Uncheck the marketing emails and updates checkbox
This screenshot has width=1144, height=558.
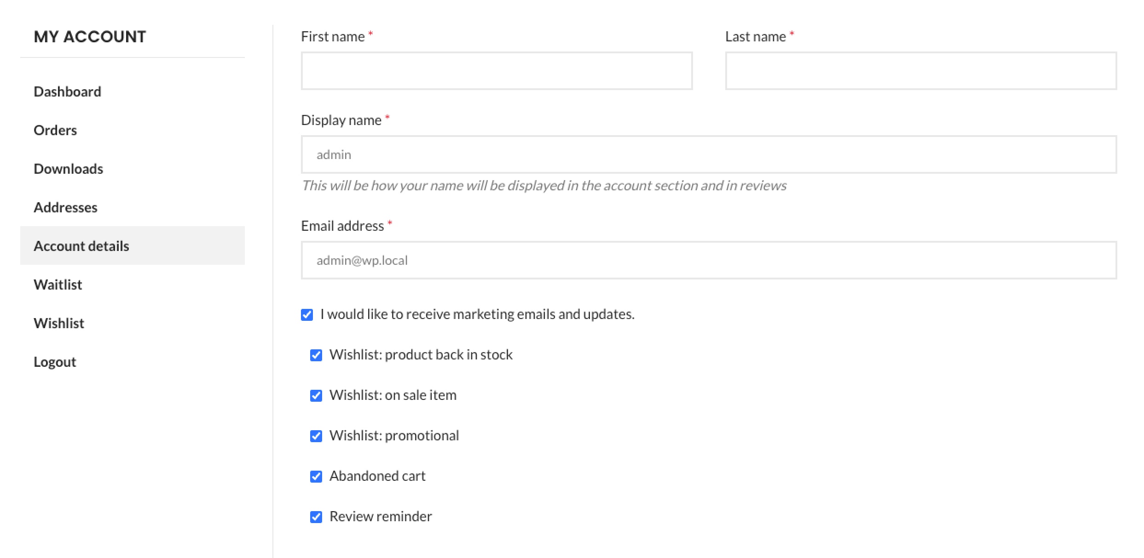pos(307,315)
